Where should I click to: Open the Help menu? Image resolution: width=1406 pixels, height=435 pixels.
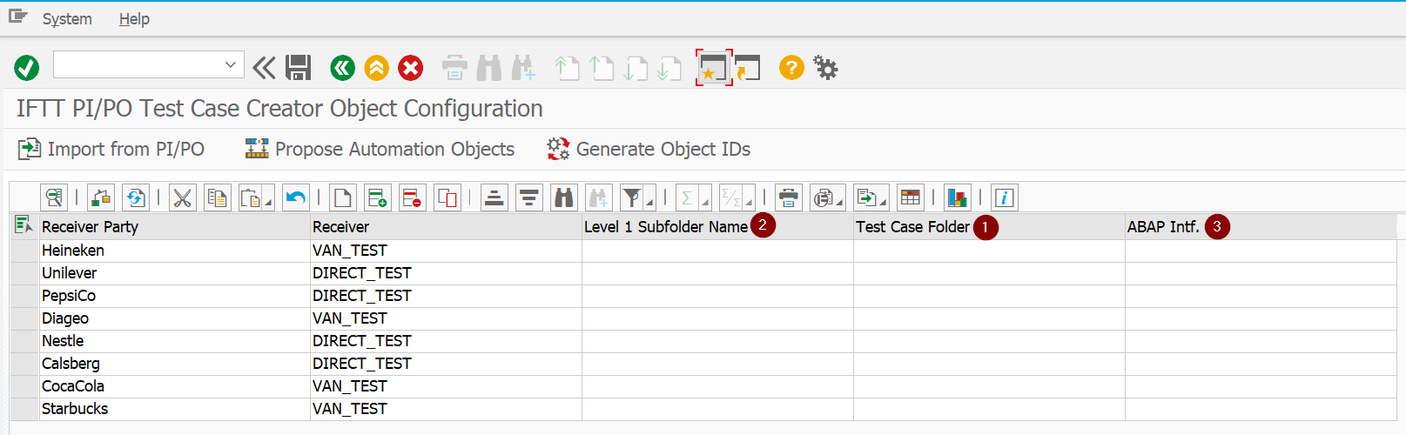pyautogui.click(x=134, y=18)
